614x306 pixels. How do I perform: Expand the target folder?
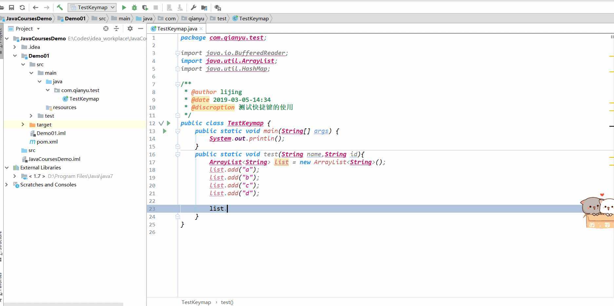click(x=23, y=124)
